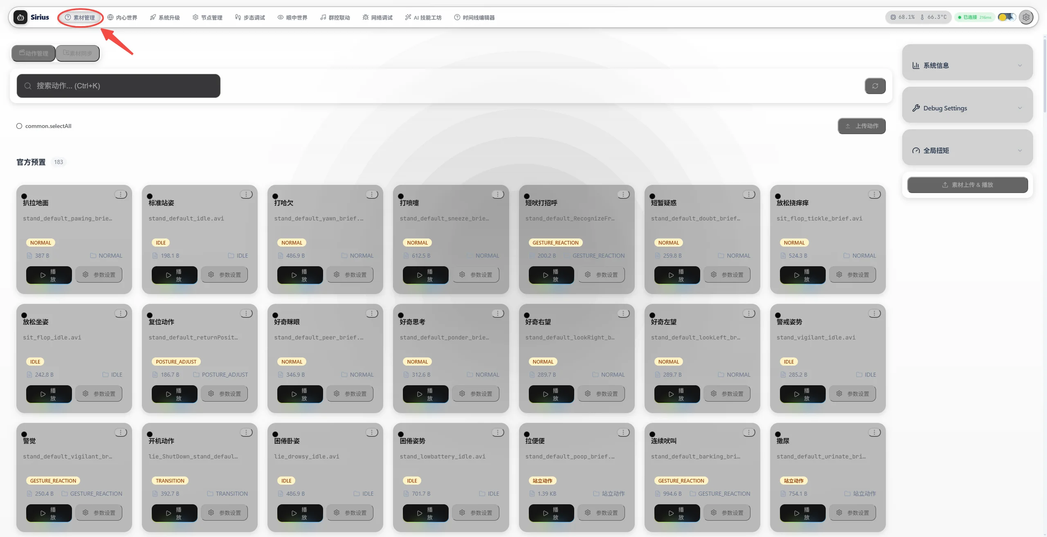Click the 已连接 connection status badge

(x=974, y=17)
